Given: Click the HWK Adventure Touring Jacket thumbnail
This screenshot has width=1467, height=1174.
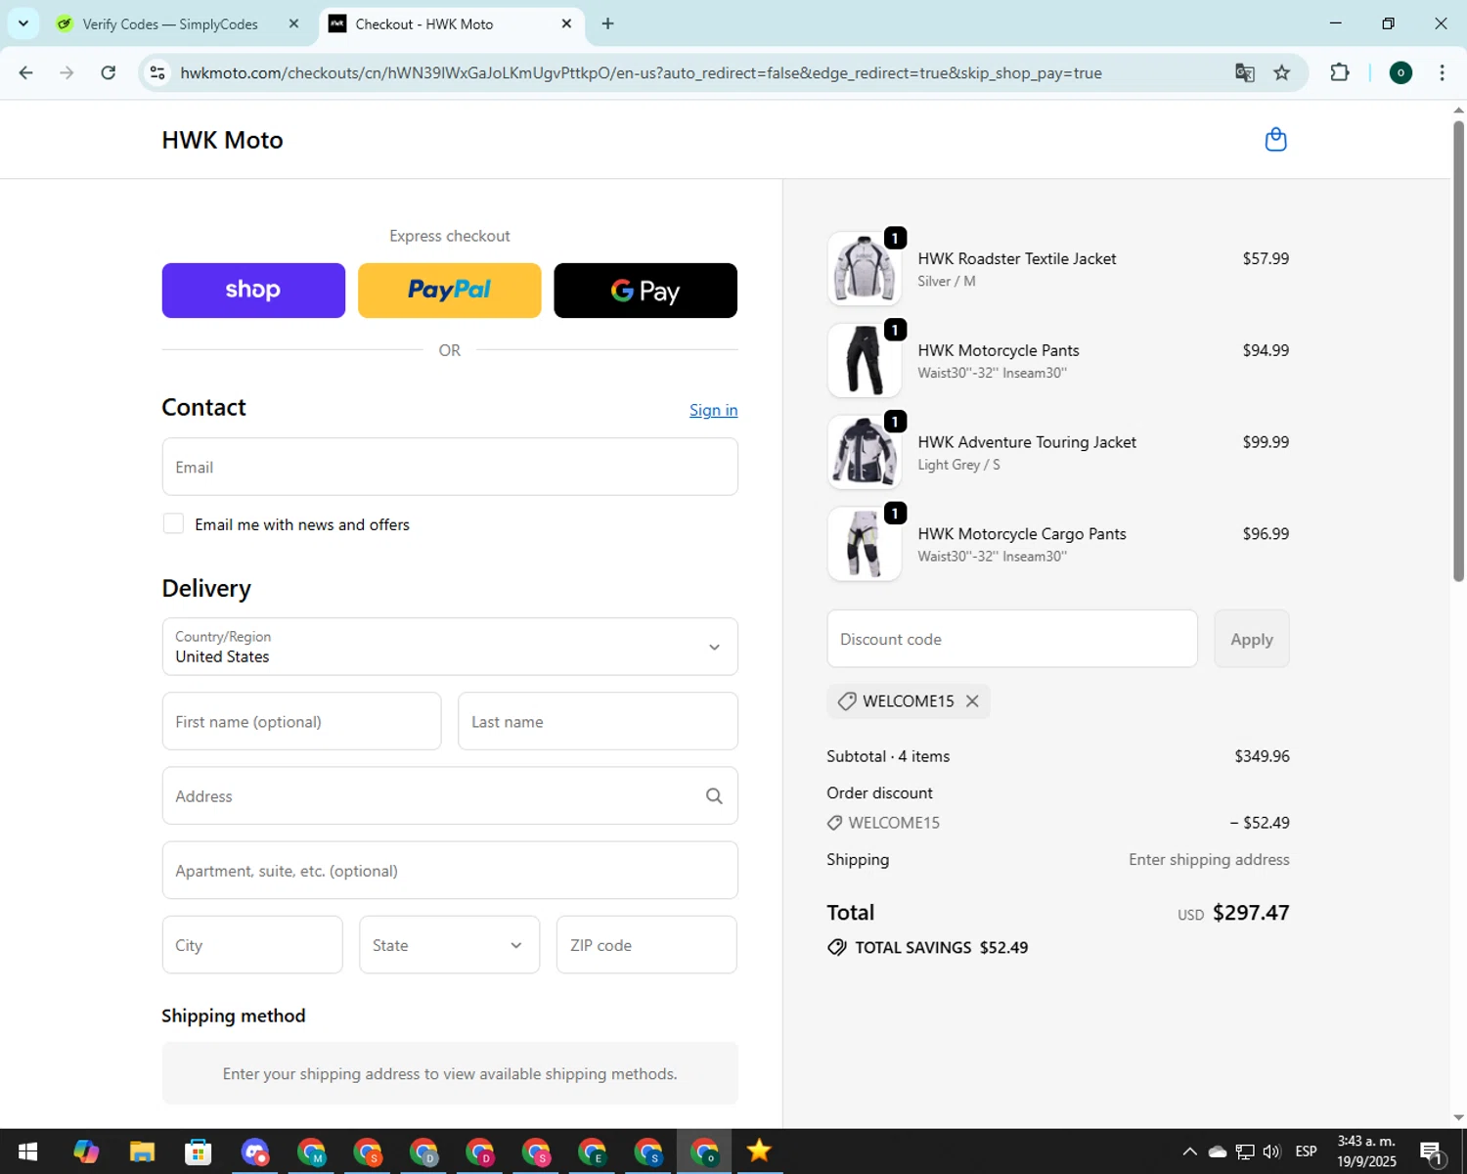Looking at the screenshot, I should coord(865,452).
